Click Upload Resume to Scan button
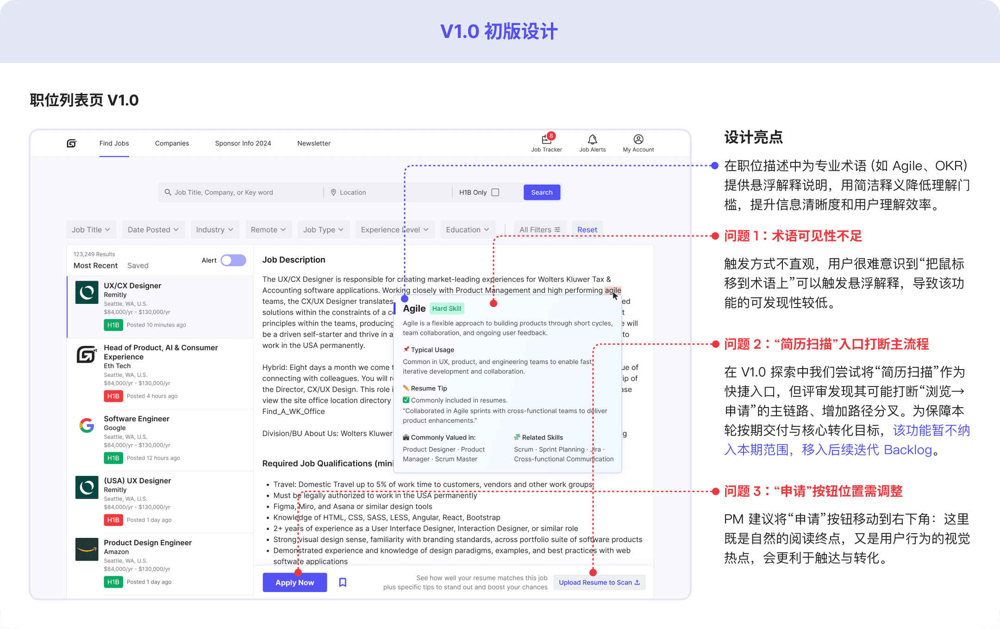The image size is (1000, 629). pos(599,582)
